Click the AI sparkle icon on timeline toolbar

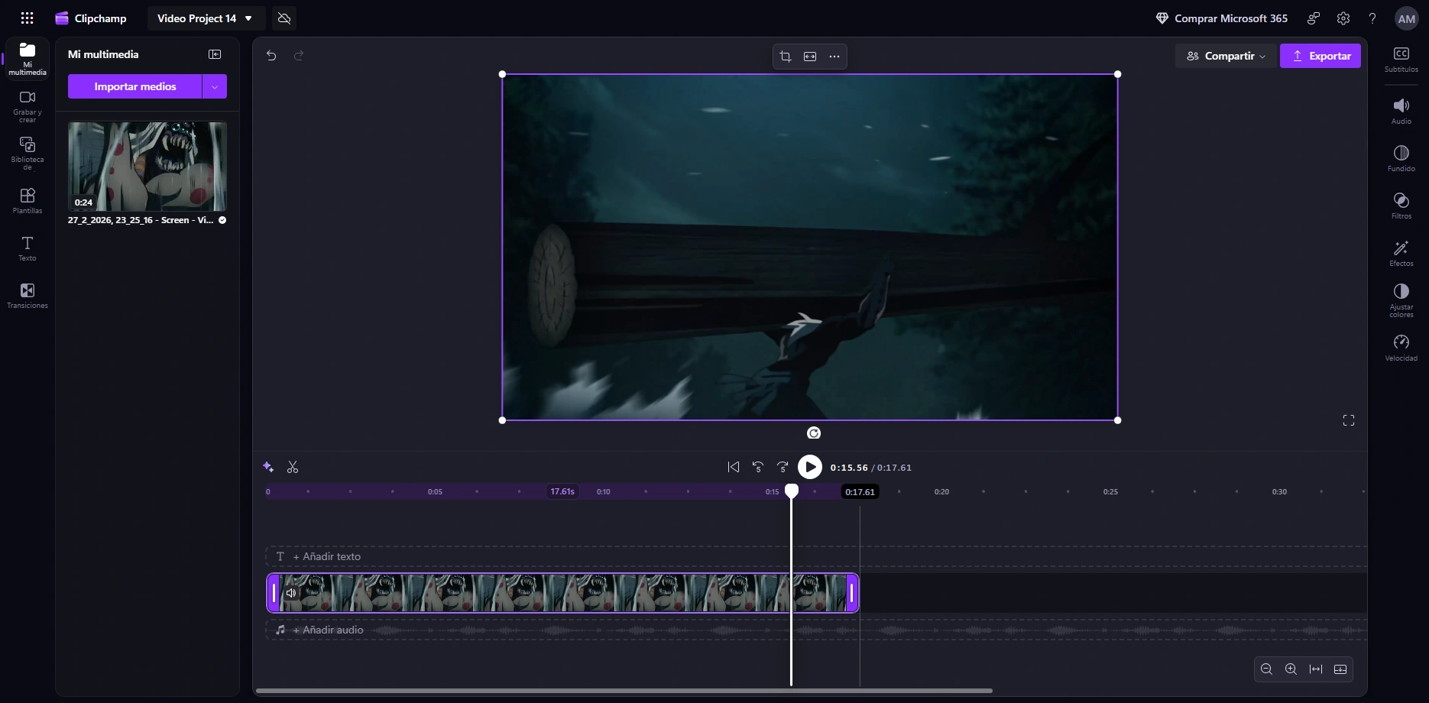268,467
